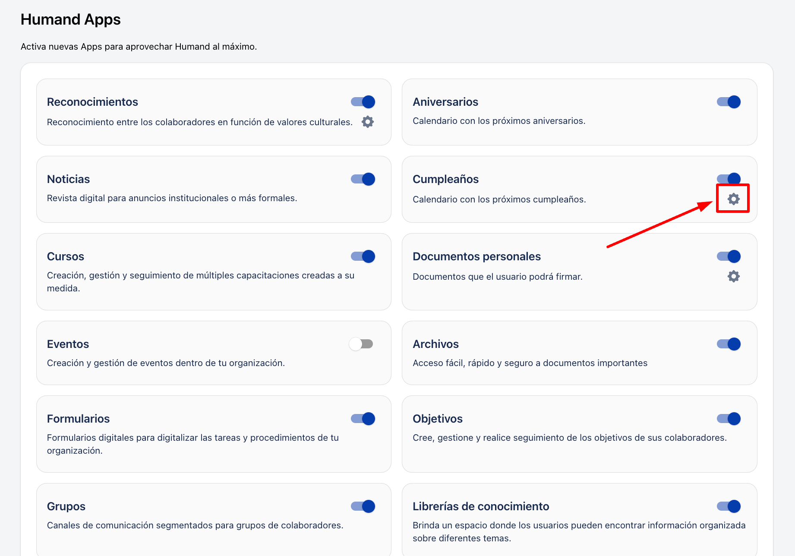Disable the Archivos toggle switch

(729, 344)
